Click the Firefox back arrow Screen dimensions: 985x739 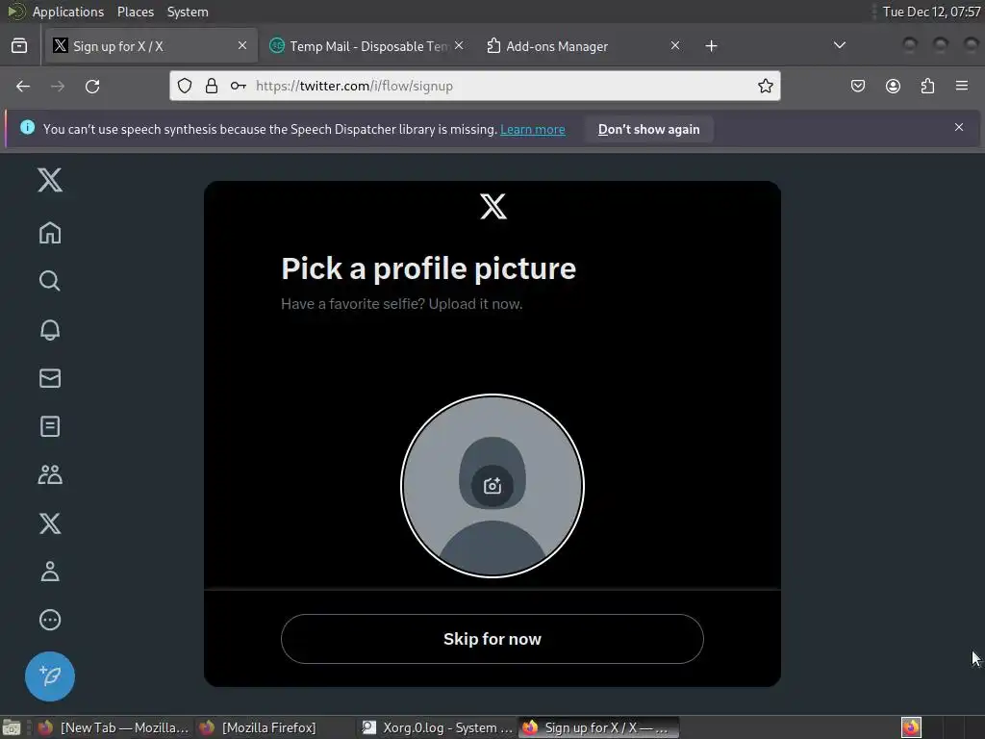point(23,86)
